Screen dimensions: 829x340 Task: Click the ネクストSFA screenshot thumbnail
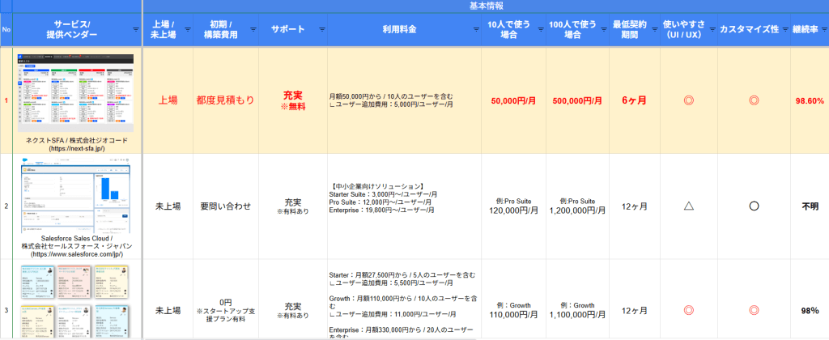click(x=78, y=93)
